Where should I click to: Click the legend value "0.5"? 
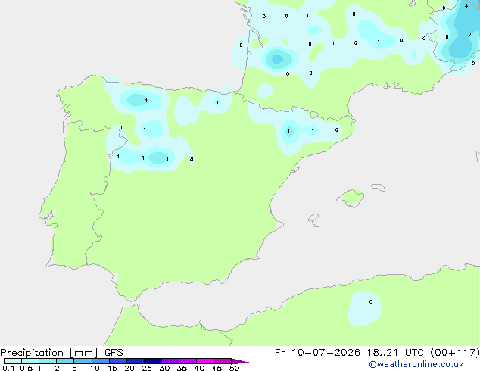tap(26, 368)
